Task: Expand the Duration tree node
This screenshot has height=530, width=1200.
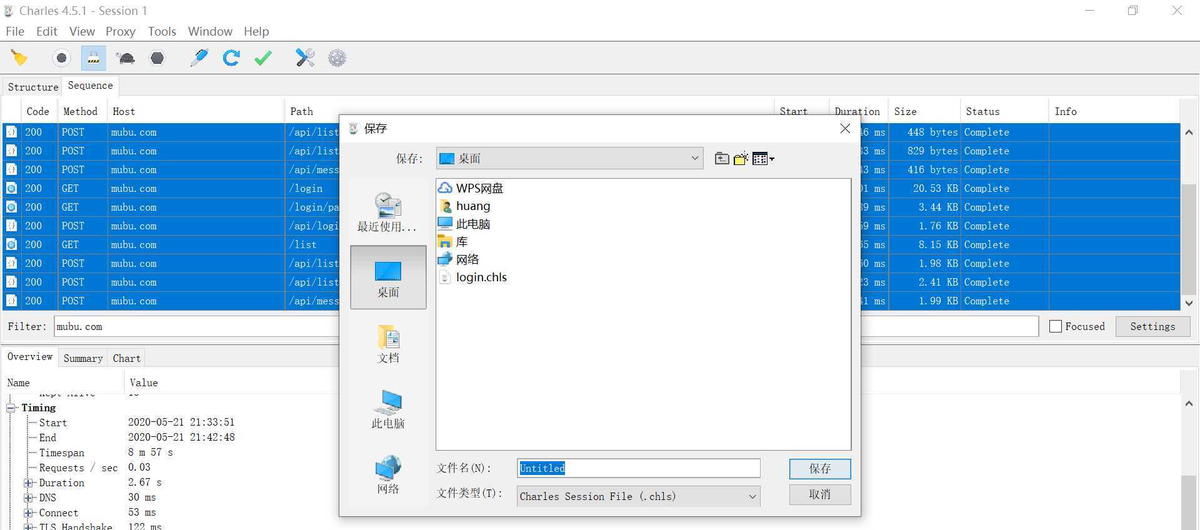Action: (28, 482)
